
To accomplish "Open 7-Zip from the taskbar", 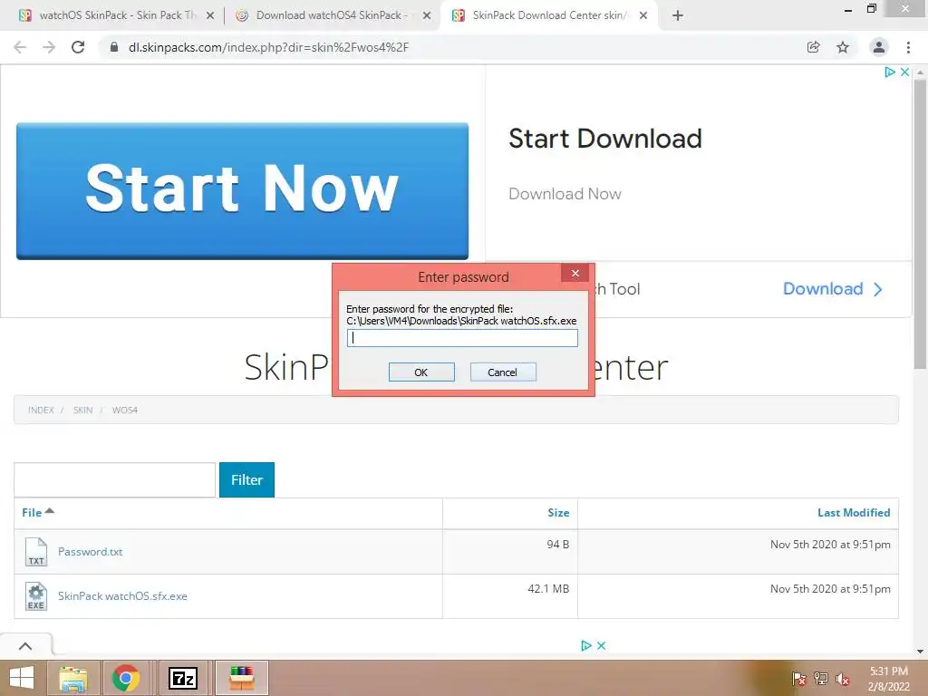I will [x=183, y=678].
